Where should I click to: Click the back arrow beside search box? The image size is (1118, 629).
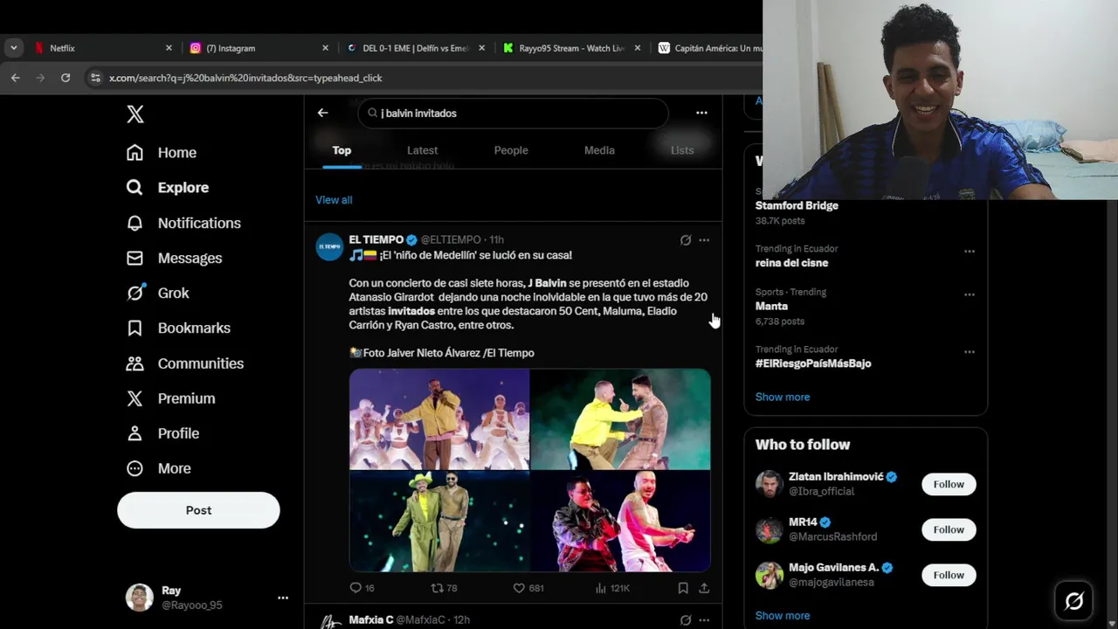click(322, 113)
